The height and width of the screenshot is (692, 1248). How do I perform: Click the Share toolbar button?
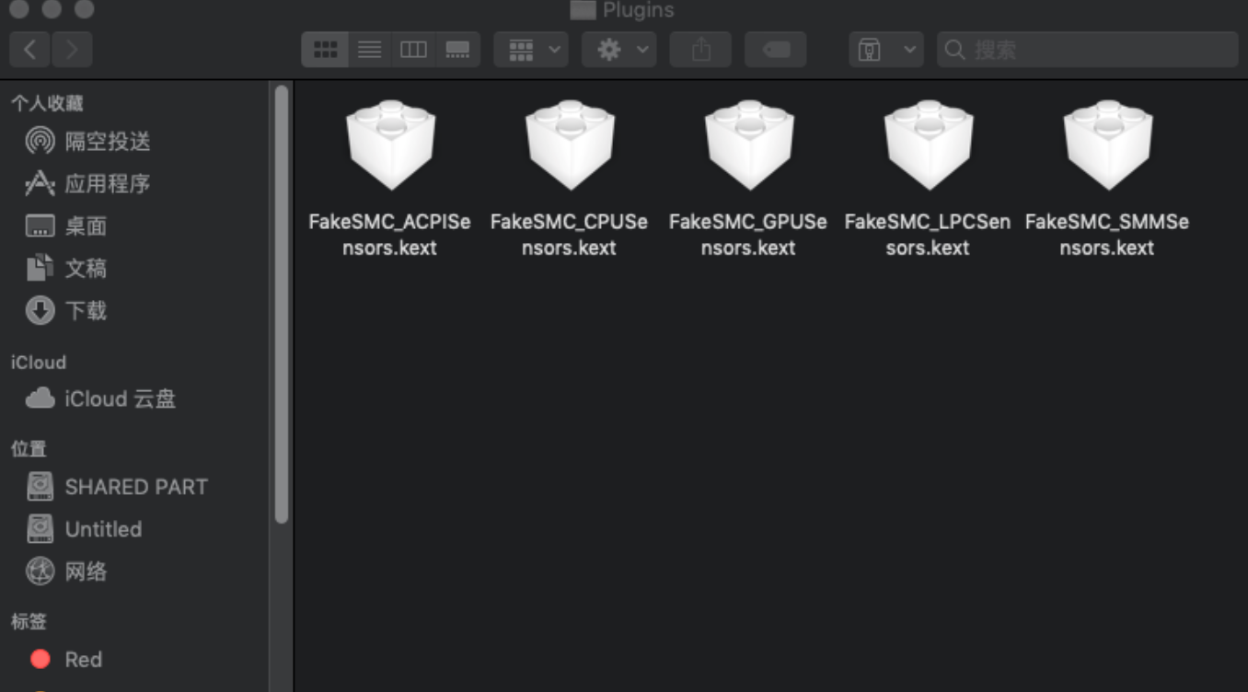click(x=701, y=50)
